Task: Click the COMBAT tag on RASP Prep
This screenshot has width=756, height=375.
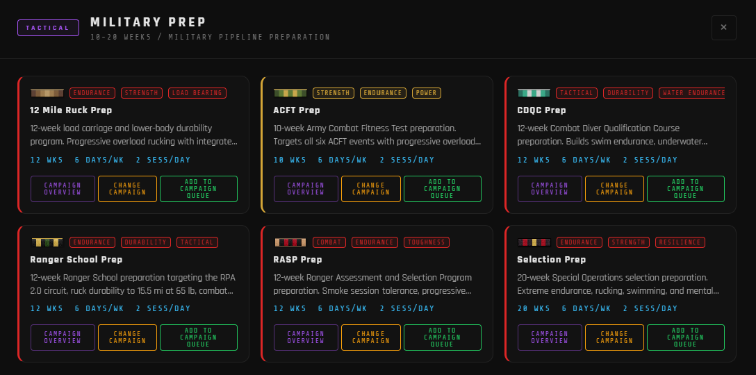Action: tap(329, 242)
